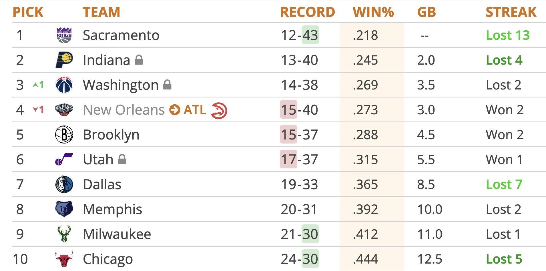The height and width of the screenshot is (271, 546).
Task: Select the Sacramento Kings logo
Action: tap(64, 35)
